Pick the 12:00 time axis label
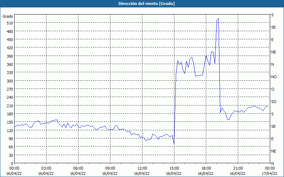284x177 pixels. (x=142, y=169)
